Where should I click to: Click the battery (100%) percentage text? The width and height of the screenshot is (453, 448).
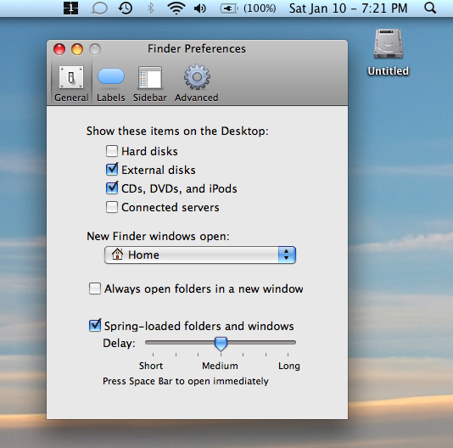click(x=260, y=8)
